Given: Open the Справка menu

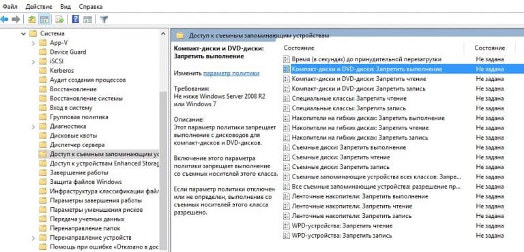Looking at the screenshot, I should tap(91, 7).
